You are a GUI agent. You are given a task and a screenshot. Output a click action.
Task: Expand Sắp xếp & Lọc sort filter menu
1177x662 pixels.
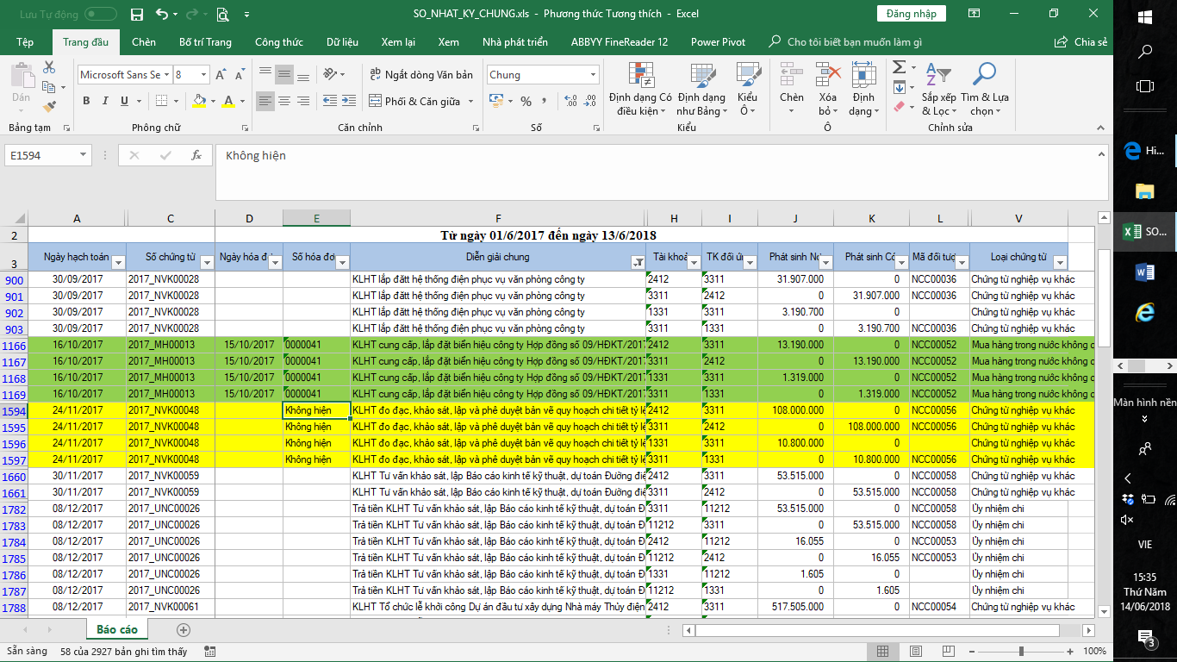(938, 90)
